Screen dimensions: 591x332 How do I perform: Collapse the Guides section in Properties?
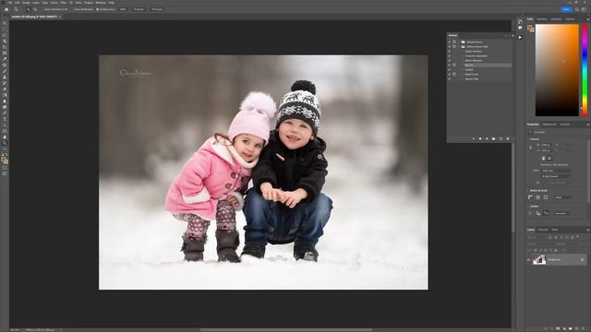tap(528, 207)
